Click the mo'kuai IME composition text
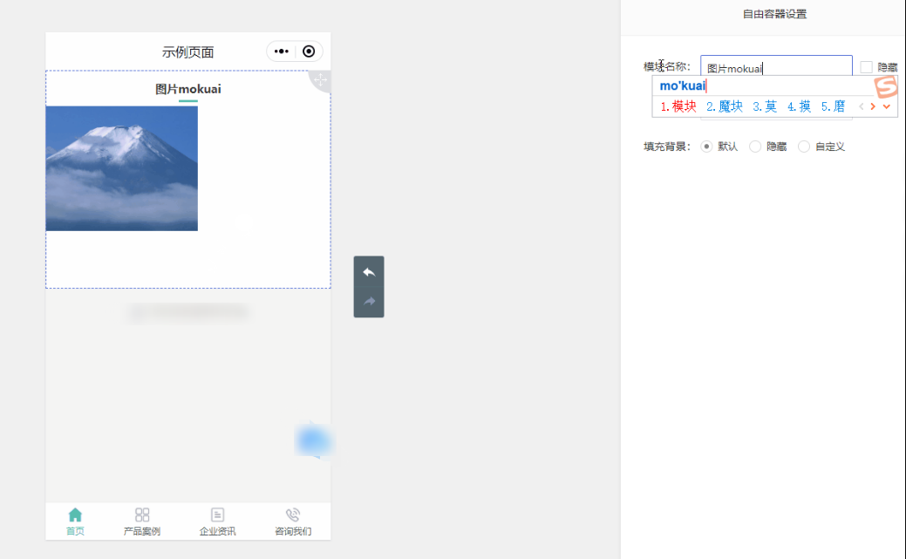906x559 pixels. [683, 85]
